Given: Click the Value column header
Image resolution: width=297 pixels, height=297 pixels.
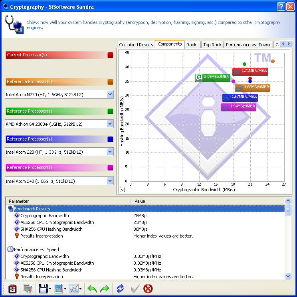Looking at the screenshot, I should tap(208, 201).
